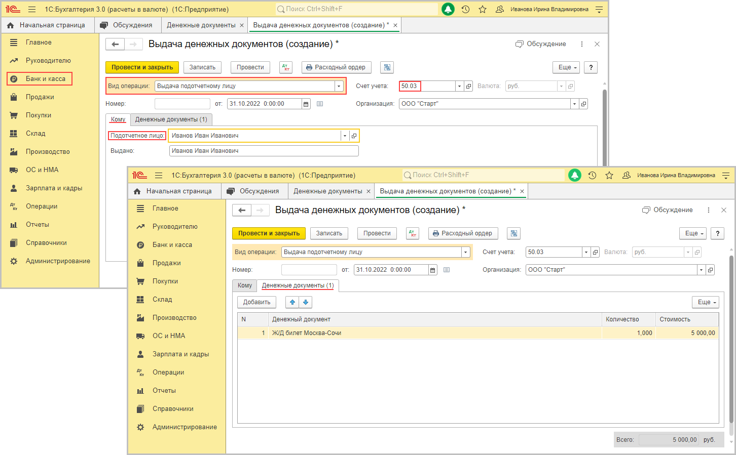This screenshot has height=455, width=736.
Task: Open favorites star in the back window
Action: coord(483,9)
